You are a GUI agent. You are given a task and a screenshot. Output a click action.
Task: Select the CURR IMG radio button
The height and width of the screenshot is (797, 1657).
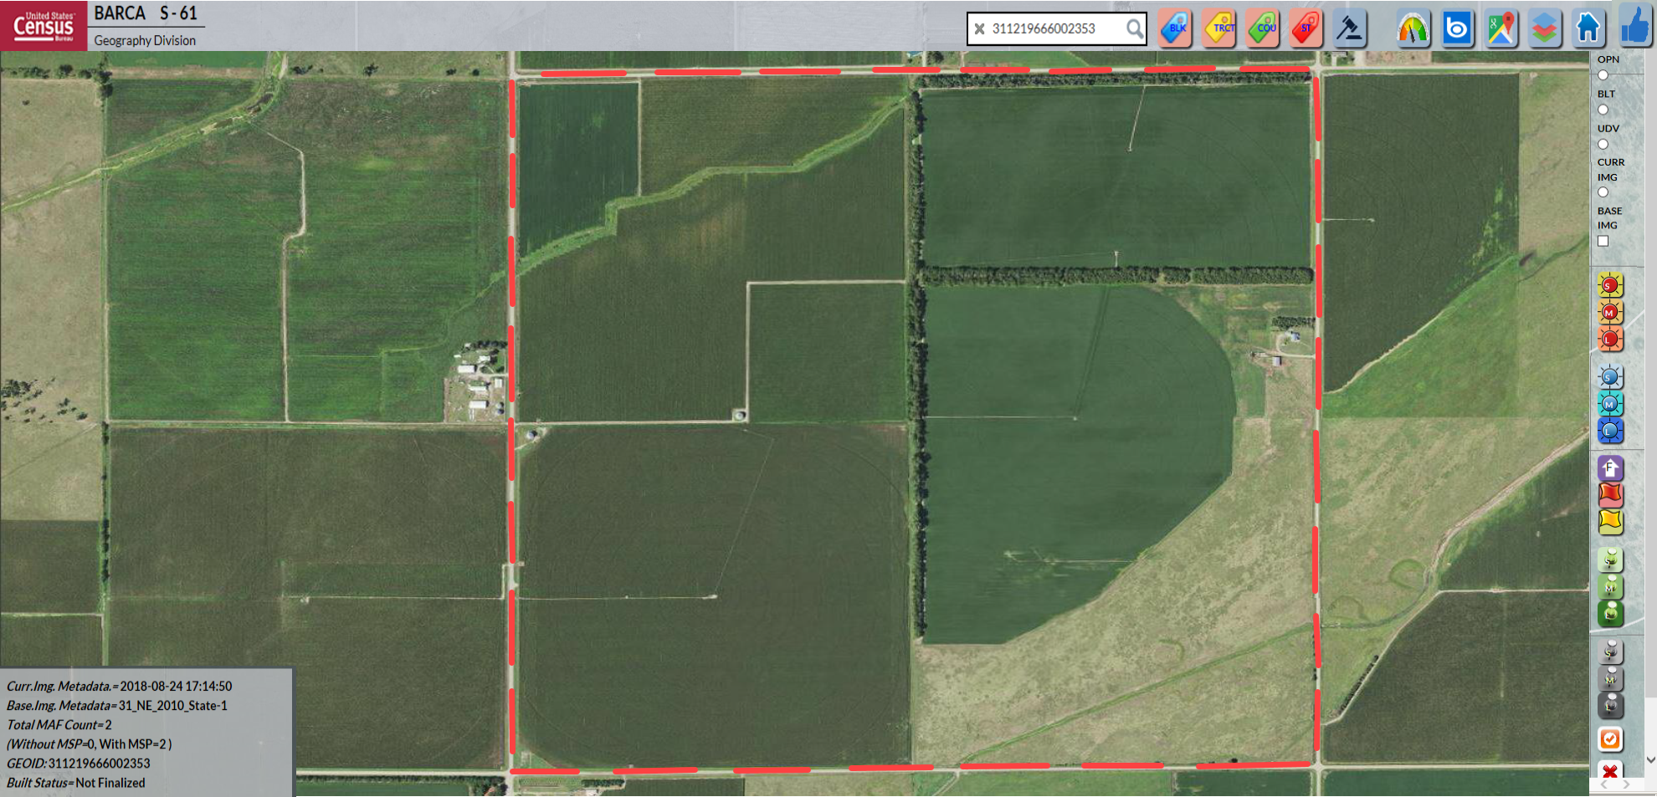point(1603,192)
